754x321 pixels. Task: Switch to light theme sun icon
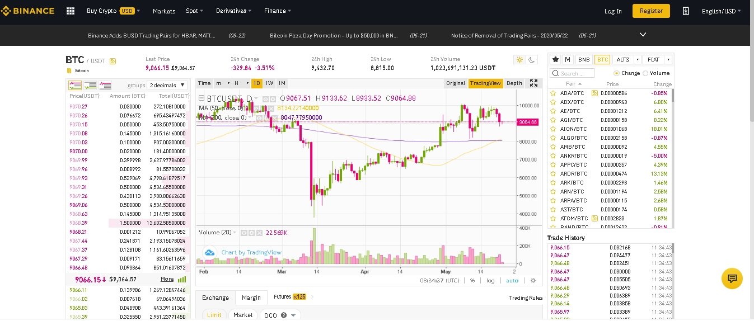(x=519, y=59)
